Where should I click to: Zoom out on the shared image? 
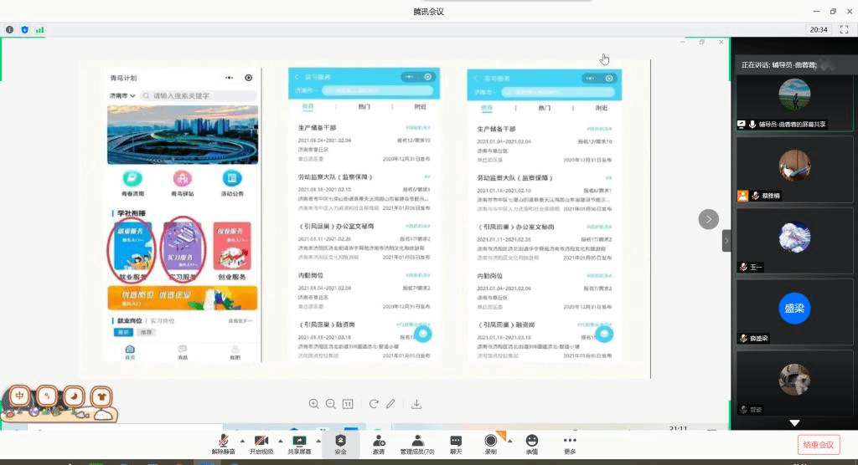[x=330, y=404]
